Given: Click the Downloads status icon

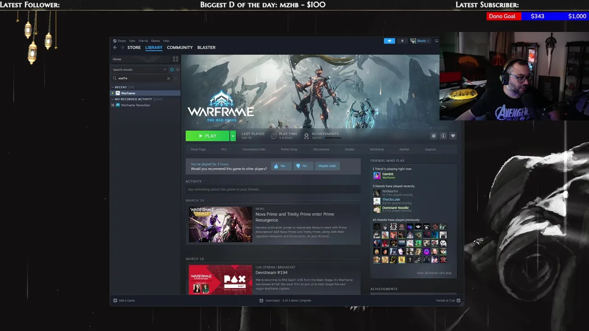Looking at the screenshot, I should click(261, 300).
